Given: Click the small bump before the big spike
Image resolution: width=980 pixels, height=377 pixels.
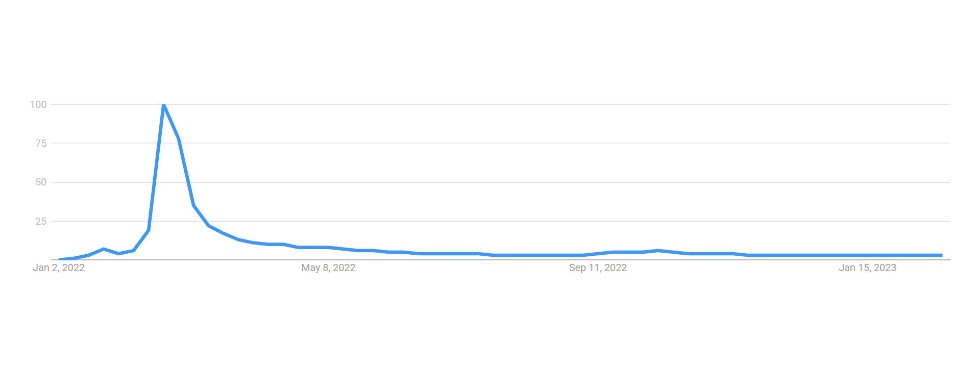Looking at the screenshot, I should pos(104,249).
